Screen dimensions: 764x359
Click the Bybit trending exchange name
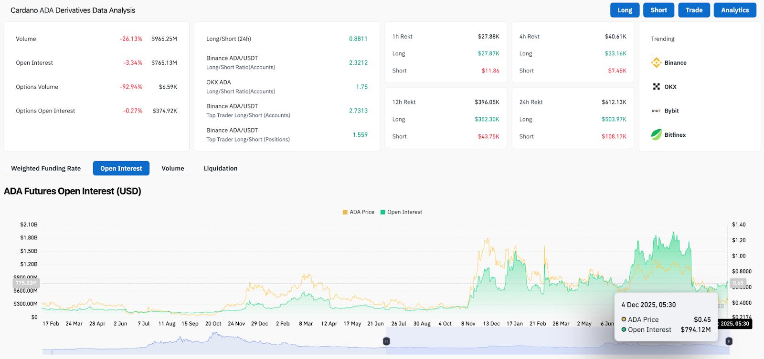[671, 111]
